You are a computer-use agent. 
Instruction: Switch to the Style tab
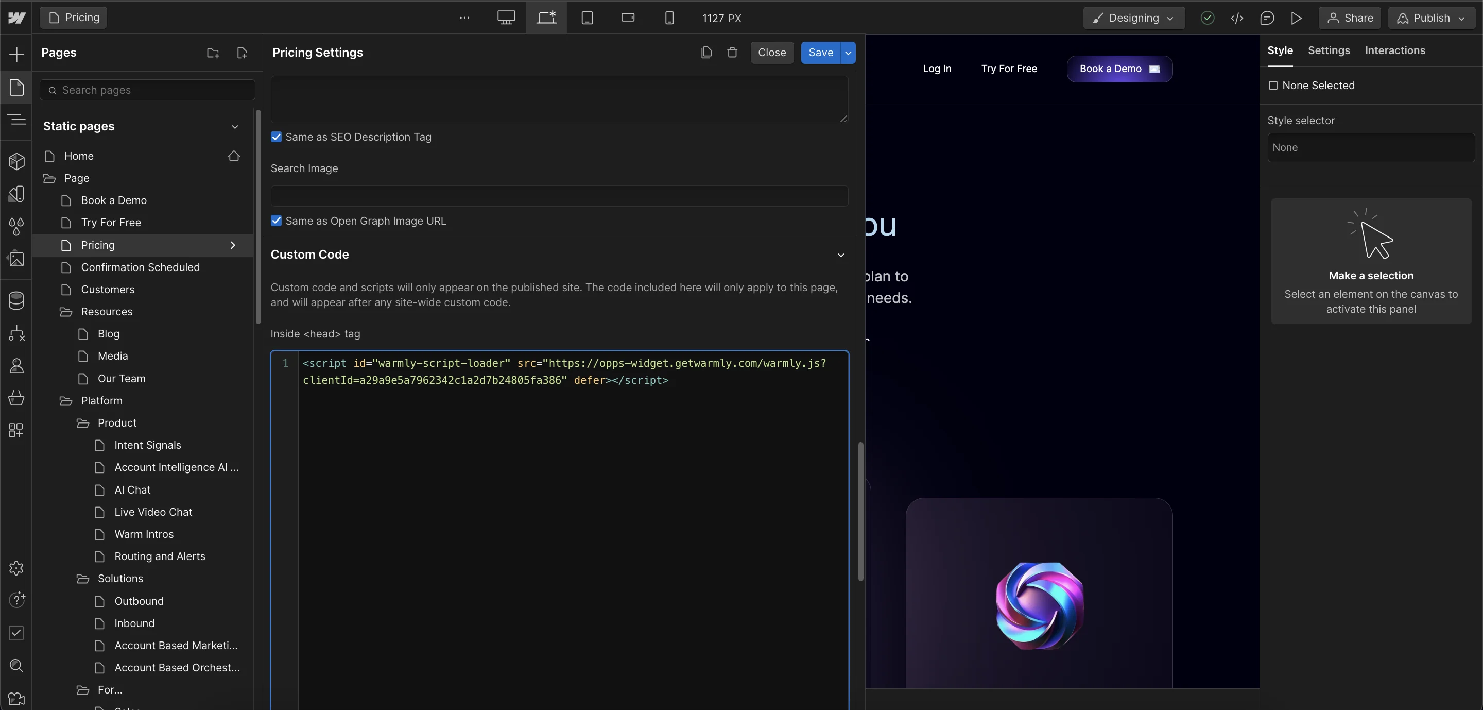pos(1280,50)
